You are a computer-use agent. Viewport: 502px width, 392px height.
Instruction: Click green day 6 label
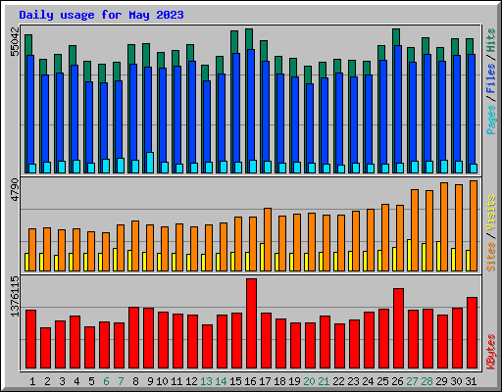[106, 381]
